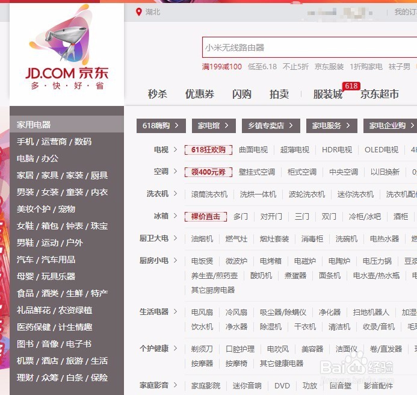Screen dimensions: 417x395
Task: Open the 京东超市 navigation tab
Action: [380, 94]
